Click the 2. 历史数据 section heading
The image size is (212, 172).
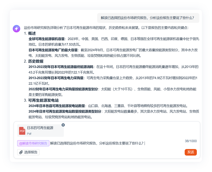click(33, 61)
